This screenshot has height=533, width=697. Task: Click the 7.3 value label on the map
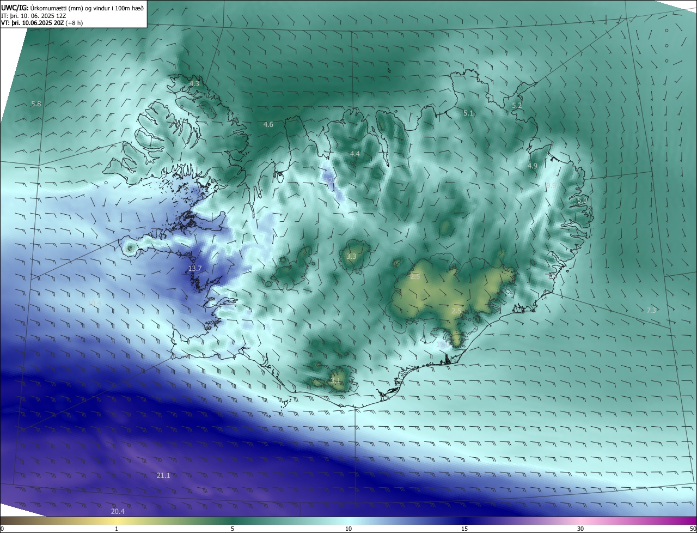coord(651,310)
